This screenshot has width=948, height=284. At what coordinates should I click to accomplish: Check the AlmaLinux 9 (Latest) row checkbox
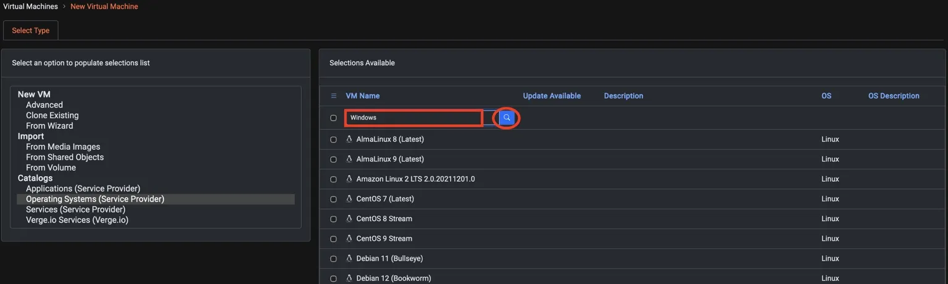[333, 160]
